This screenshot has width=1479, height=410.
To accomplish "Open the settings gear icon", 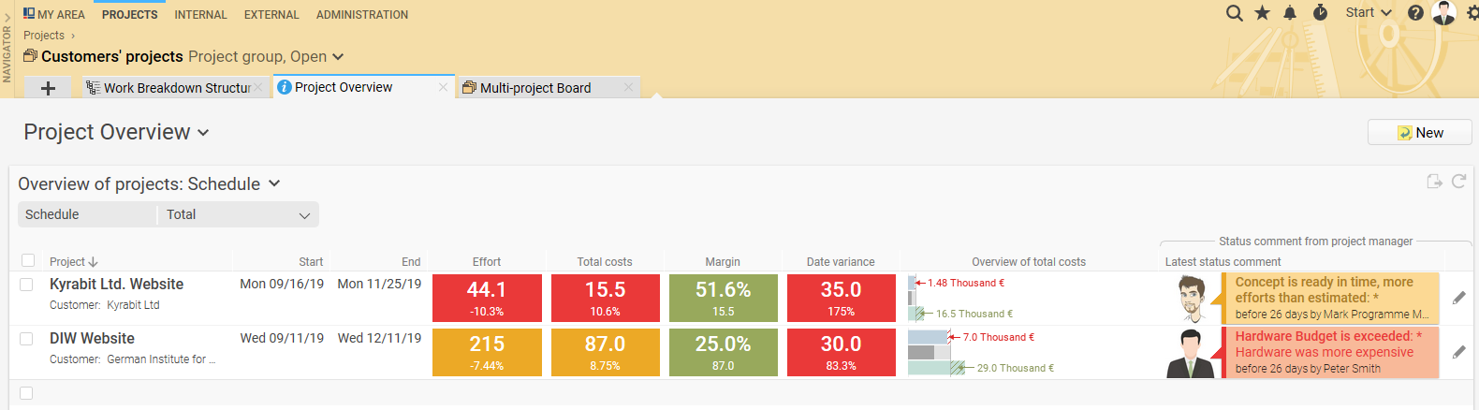I will point(1472,13).
